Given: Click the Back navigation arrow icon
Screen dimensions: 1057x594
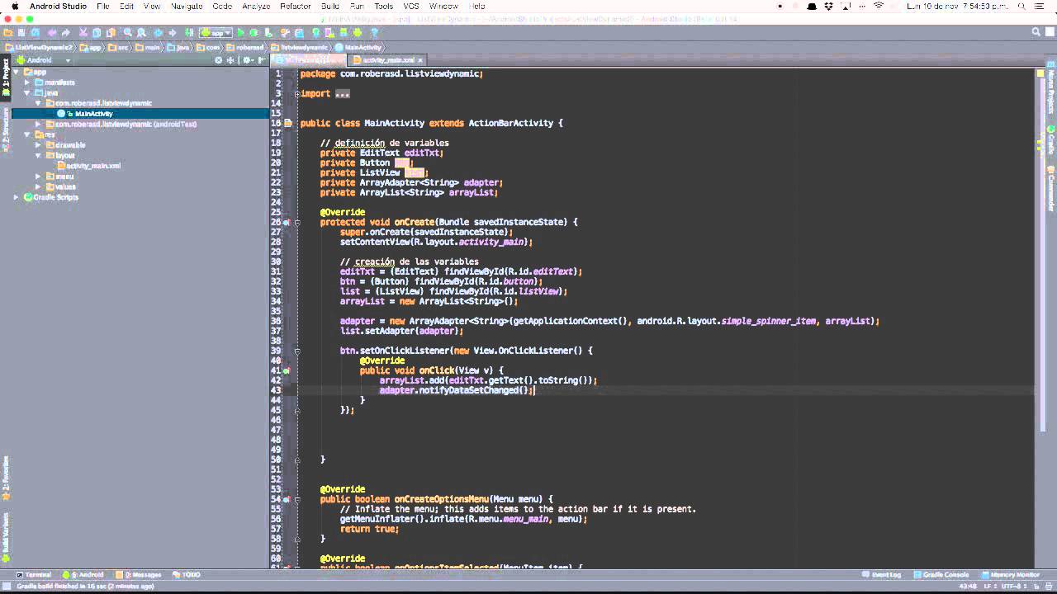Looking at the screenshot, I should pos(158,33).
